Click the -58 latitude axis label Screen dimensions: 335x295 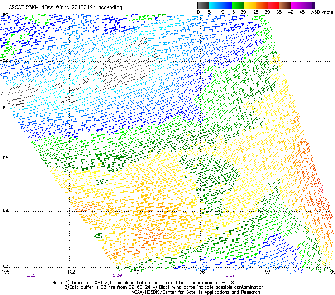(4, 211)
